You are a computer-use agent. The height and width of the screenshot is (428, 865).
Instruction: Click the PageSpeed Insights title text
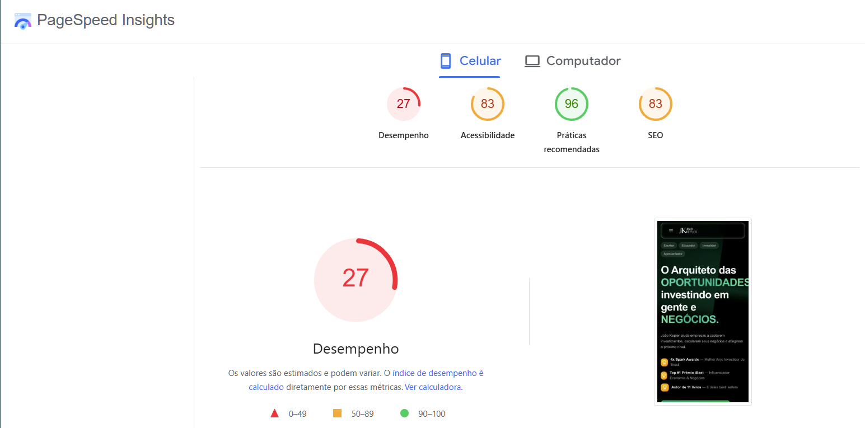pyautogui.click(x=105, y=20)
